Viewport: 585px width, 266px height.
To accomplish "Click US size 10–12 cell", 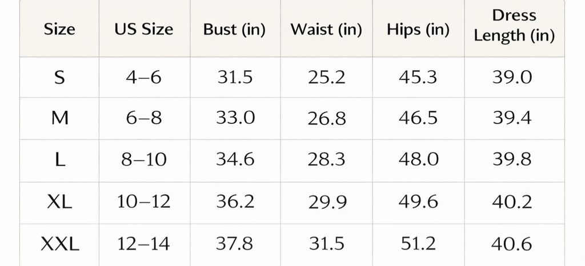I will click(x=143, y=201).
